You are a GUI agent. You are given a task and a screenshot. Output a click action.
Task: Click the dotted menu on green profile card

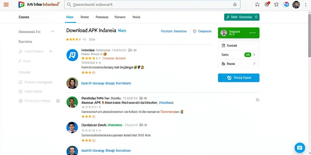pos(252,33)
